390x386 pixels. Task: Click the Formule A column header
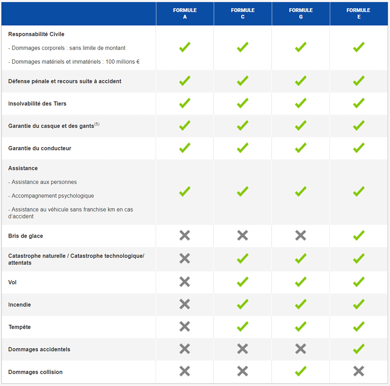185,13
